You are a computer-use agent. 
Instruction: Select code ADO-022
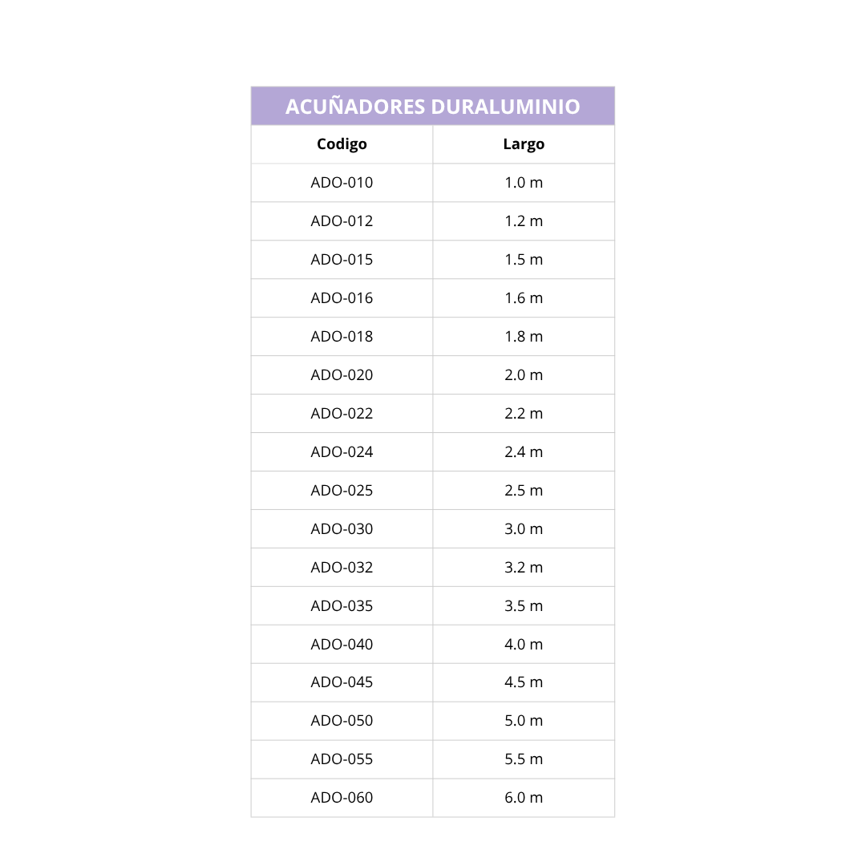(342, 414)
